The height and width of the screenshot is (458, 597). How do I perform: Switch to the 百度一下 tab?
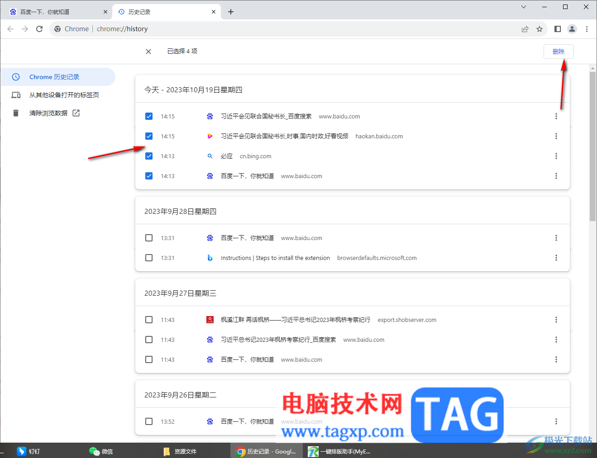(54, 11)
